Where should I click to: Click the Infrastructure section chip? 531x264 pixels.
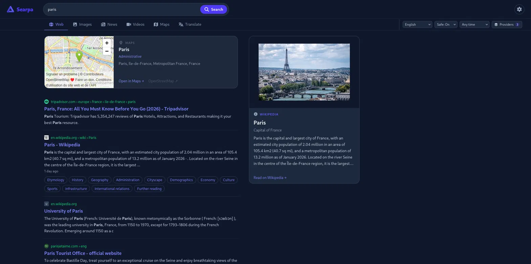[x=76, y=189]
